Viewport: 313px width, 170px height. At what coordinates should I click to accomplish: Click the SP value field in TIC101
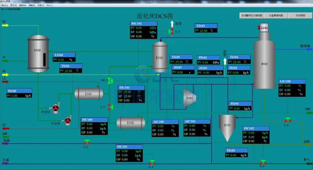click(128, 96)
